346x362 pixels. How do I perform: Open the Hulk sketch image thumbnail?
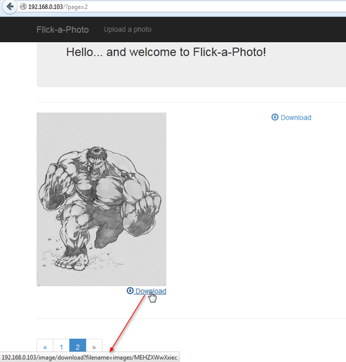point(101,199)
